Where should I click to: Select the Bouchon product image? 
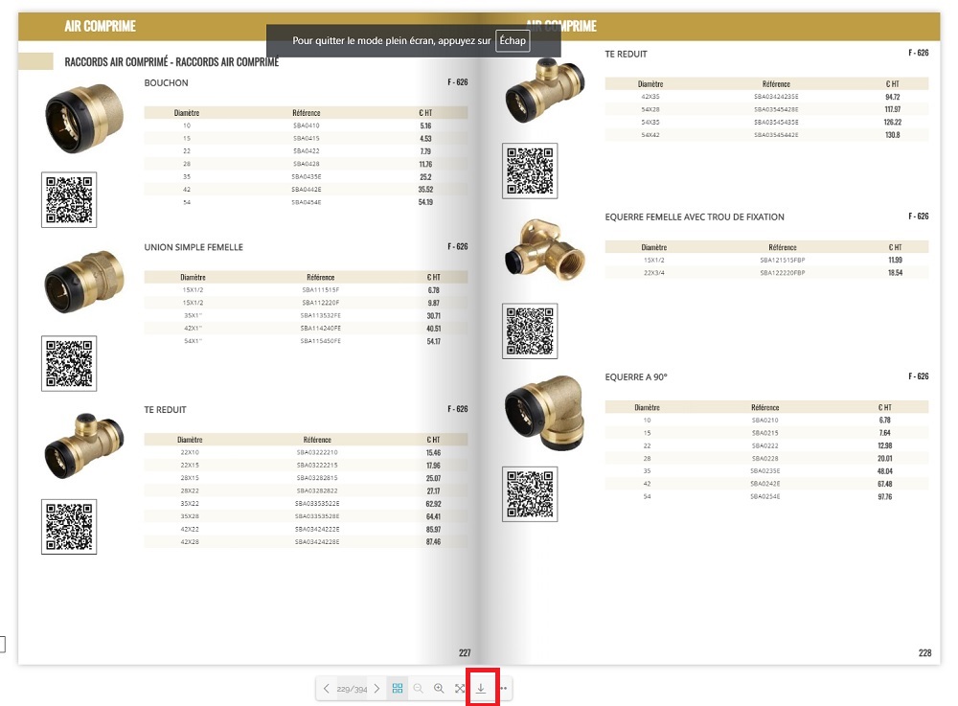pos(71,119)
